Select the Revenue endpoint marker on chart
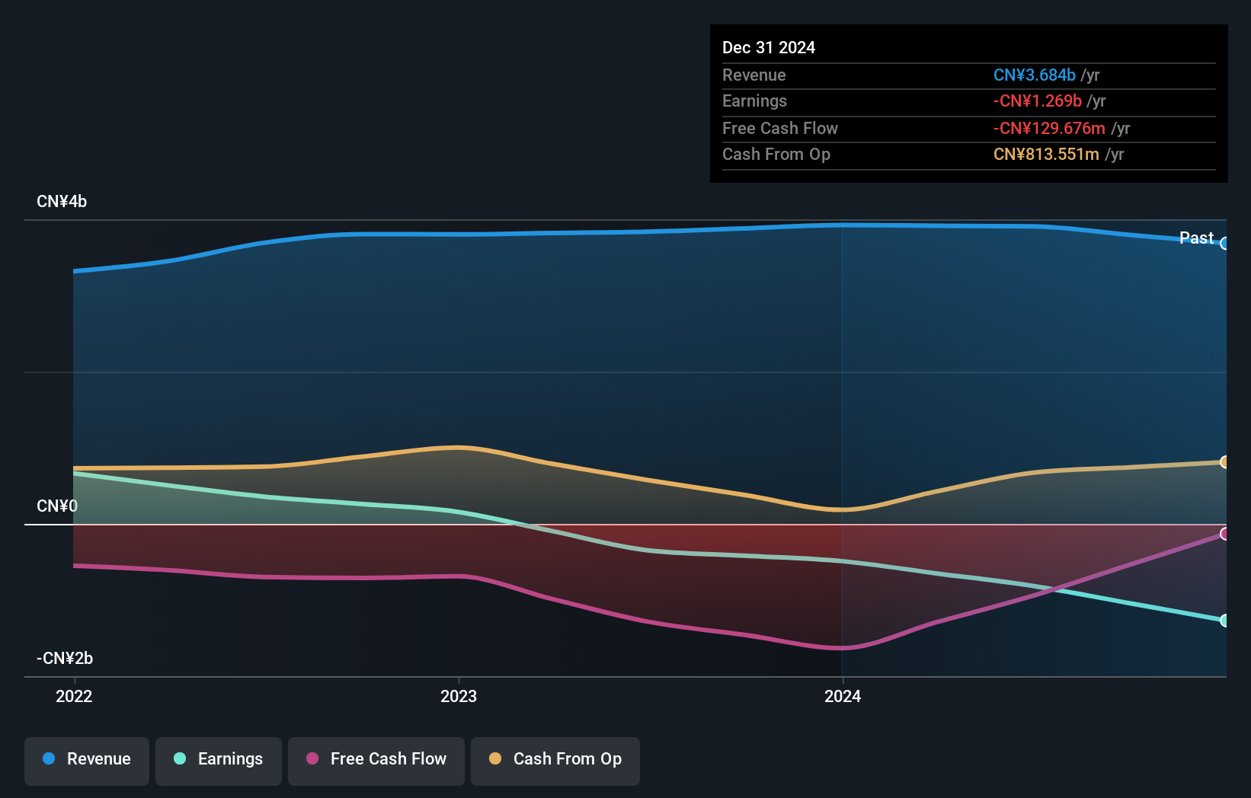The image size is (1251, 798). pyautogui.click(x=1225, y=244)
